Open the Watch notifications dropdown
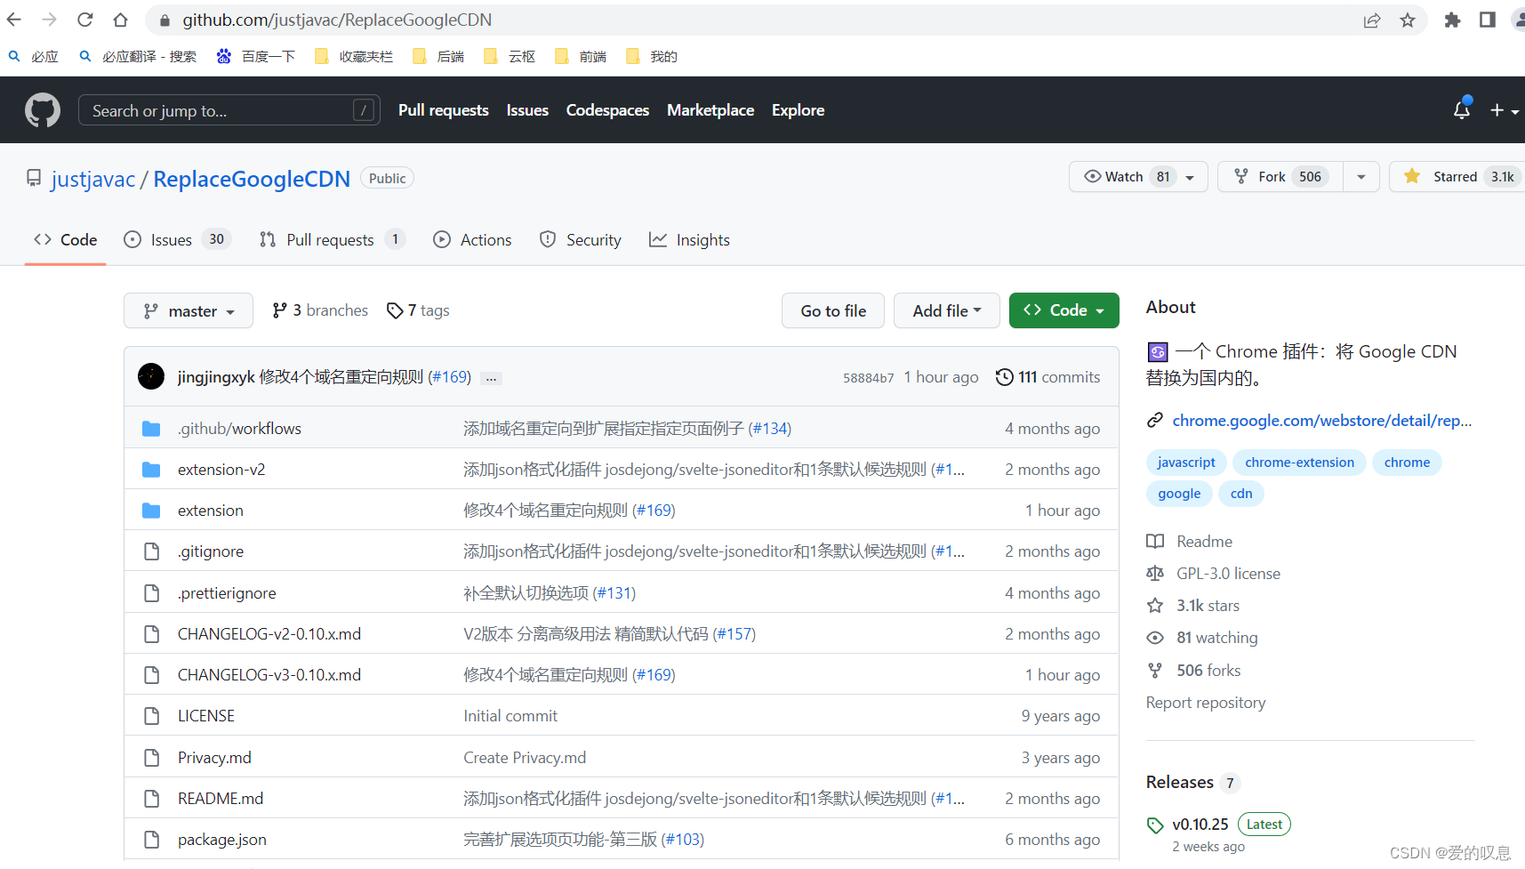The height and width of the screenshot is (869, 1525). 1138,176
